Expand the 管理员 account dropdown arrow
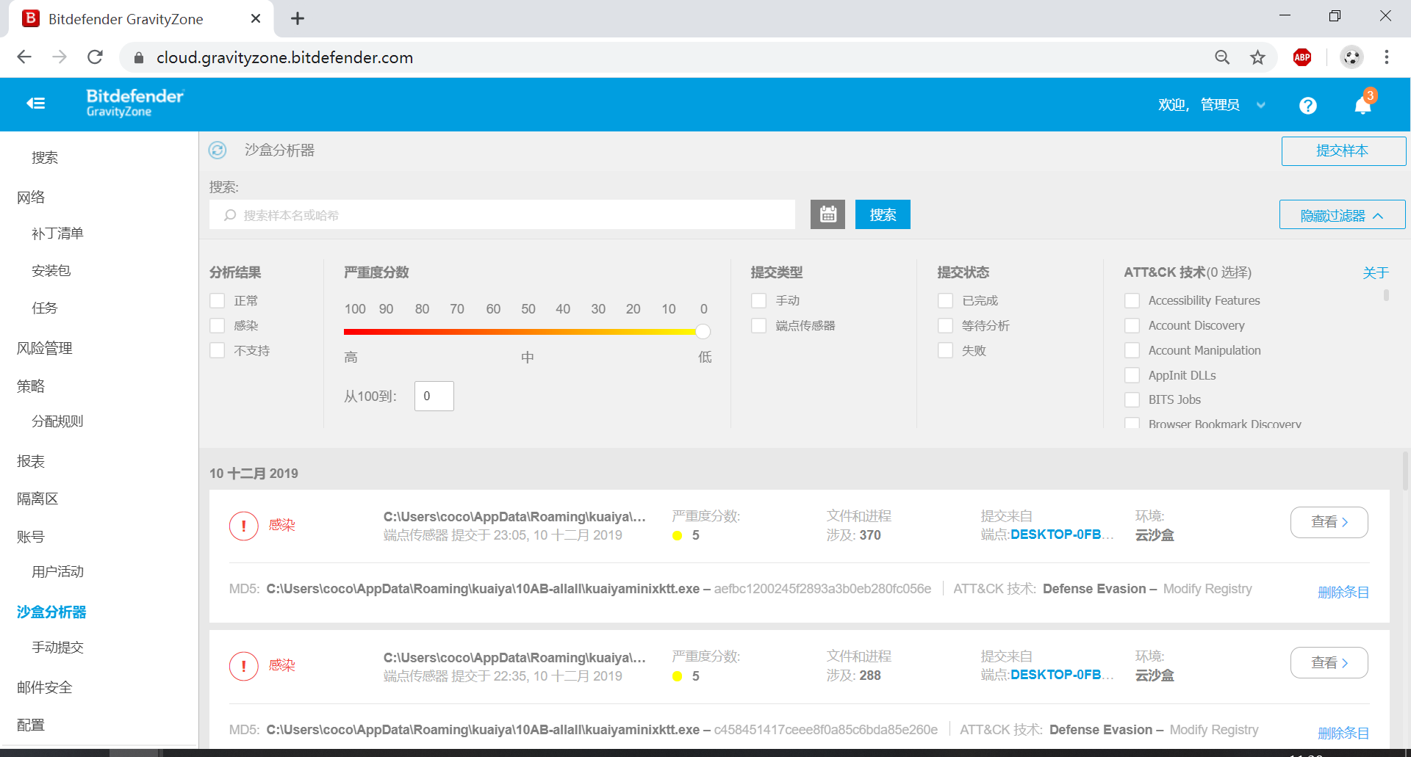The image size is (1411, 757). click(1261, 106)
